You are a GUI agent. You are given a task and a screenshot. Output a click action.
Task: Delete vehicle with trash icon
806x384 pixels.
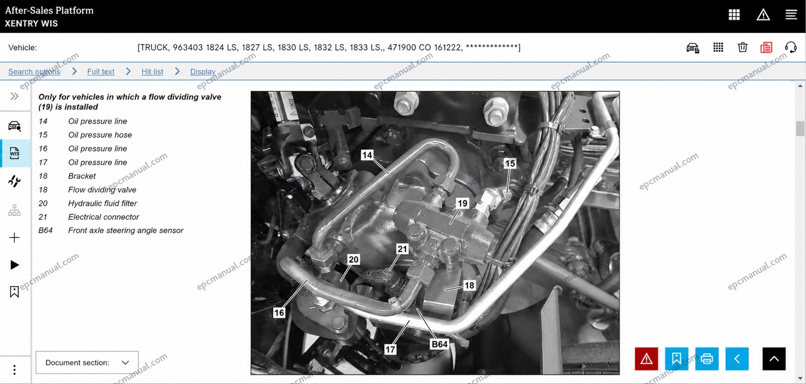pos(743,48)
